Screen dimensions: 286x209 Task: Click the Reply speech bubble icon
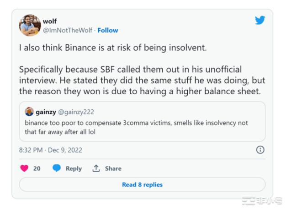point(57,168)
